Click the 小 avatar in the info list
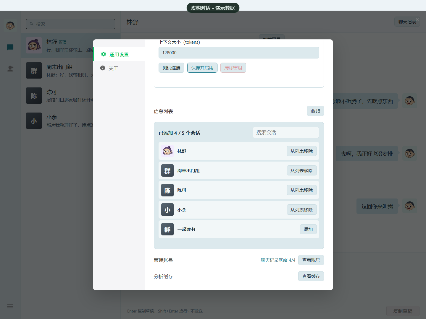The width and height of the screenshot is (426, 319). click(x=167, y=210)
